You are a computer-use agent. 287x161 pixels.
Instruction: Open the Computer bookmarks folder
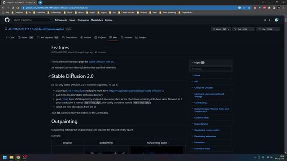pos(17,13)
